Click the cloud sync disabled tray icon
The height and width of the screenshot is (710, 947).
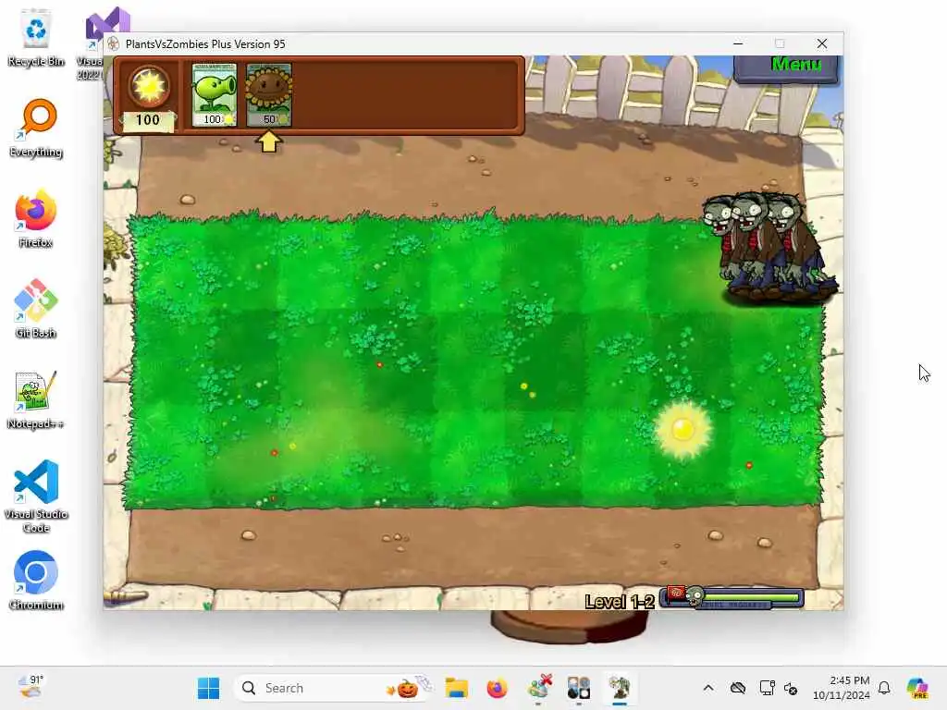pyautogui.click(x=737, y=688)
